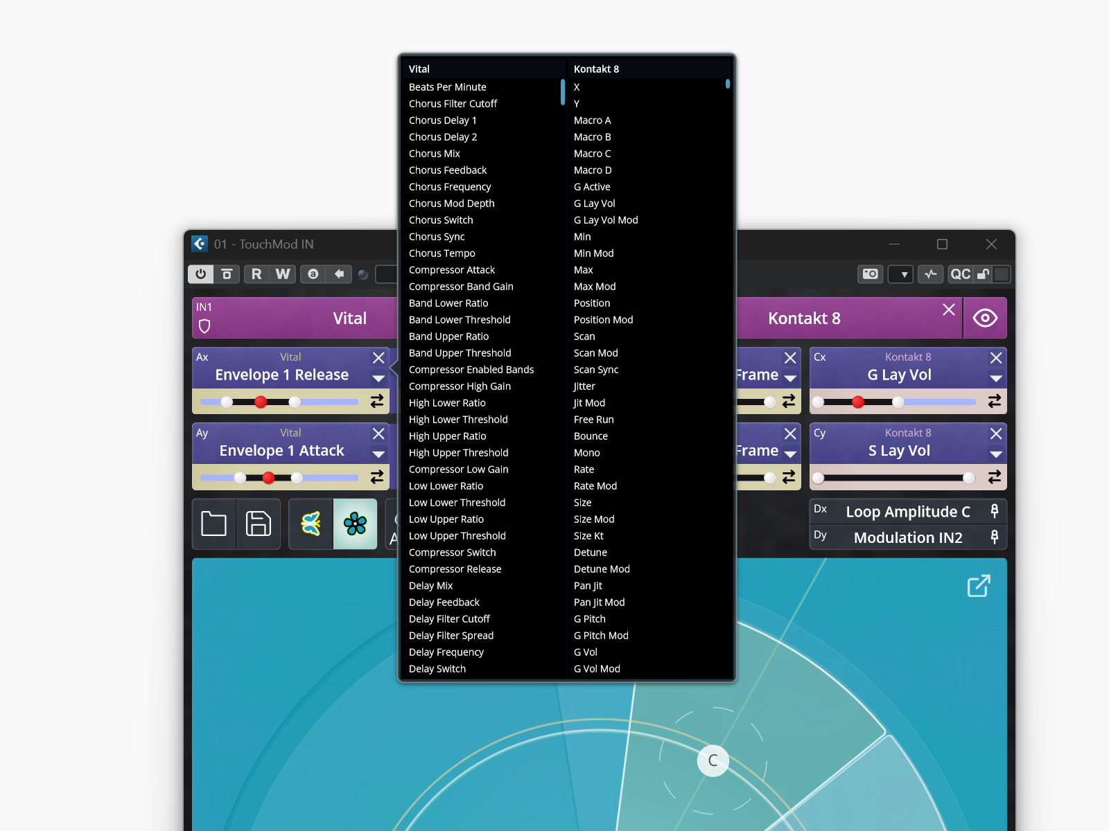This screenshot has width=1109, height=831.
Task: Select the butterfly mode icon
Action: (311, 524)
